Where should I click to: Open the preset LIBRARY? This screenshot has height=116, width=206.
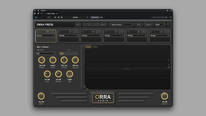pos(148,25)
